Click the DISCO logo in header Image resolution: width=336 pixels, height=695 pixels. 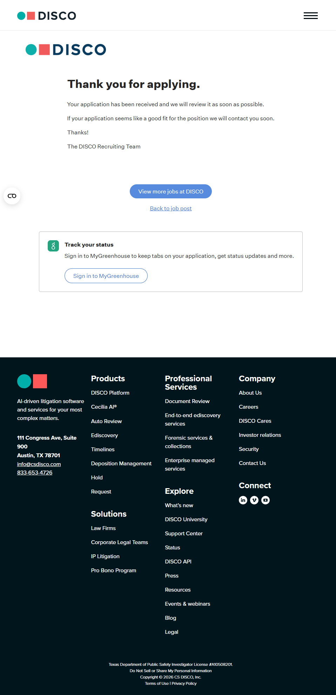point(47,16)
